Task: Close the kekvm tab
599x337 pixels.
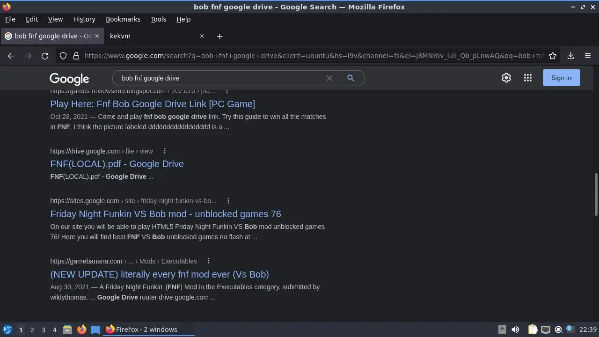Action: tap(202, 36)
